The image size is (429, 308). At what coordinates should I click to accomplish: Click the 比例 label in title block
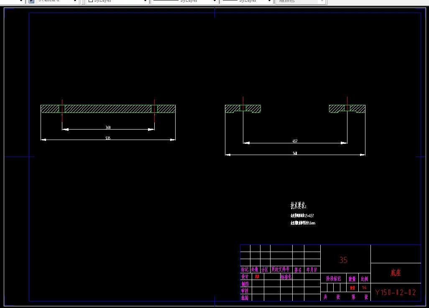(365, 279)
